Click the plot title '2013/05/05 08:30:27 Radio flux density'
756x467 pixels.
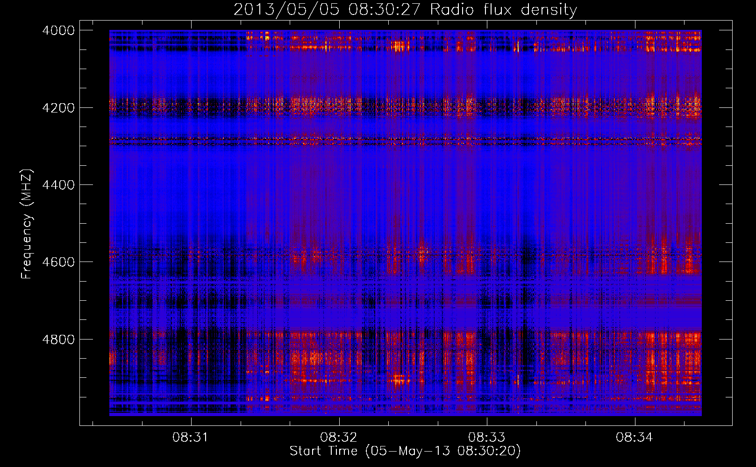pyautogui.click(x=405, y=10)
